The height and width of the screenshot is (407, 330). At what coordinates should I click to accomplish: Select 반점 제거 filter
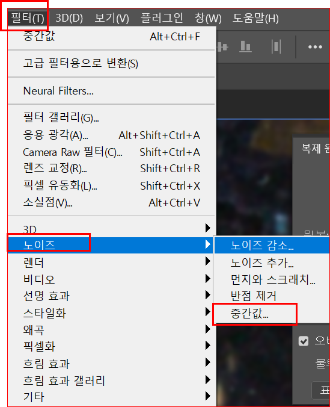272,296
